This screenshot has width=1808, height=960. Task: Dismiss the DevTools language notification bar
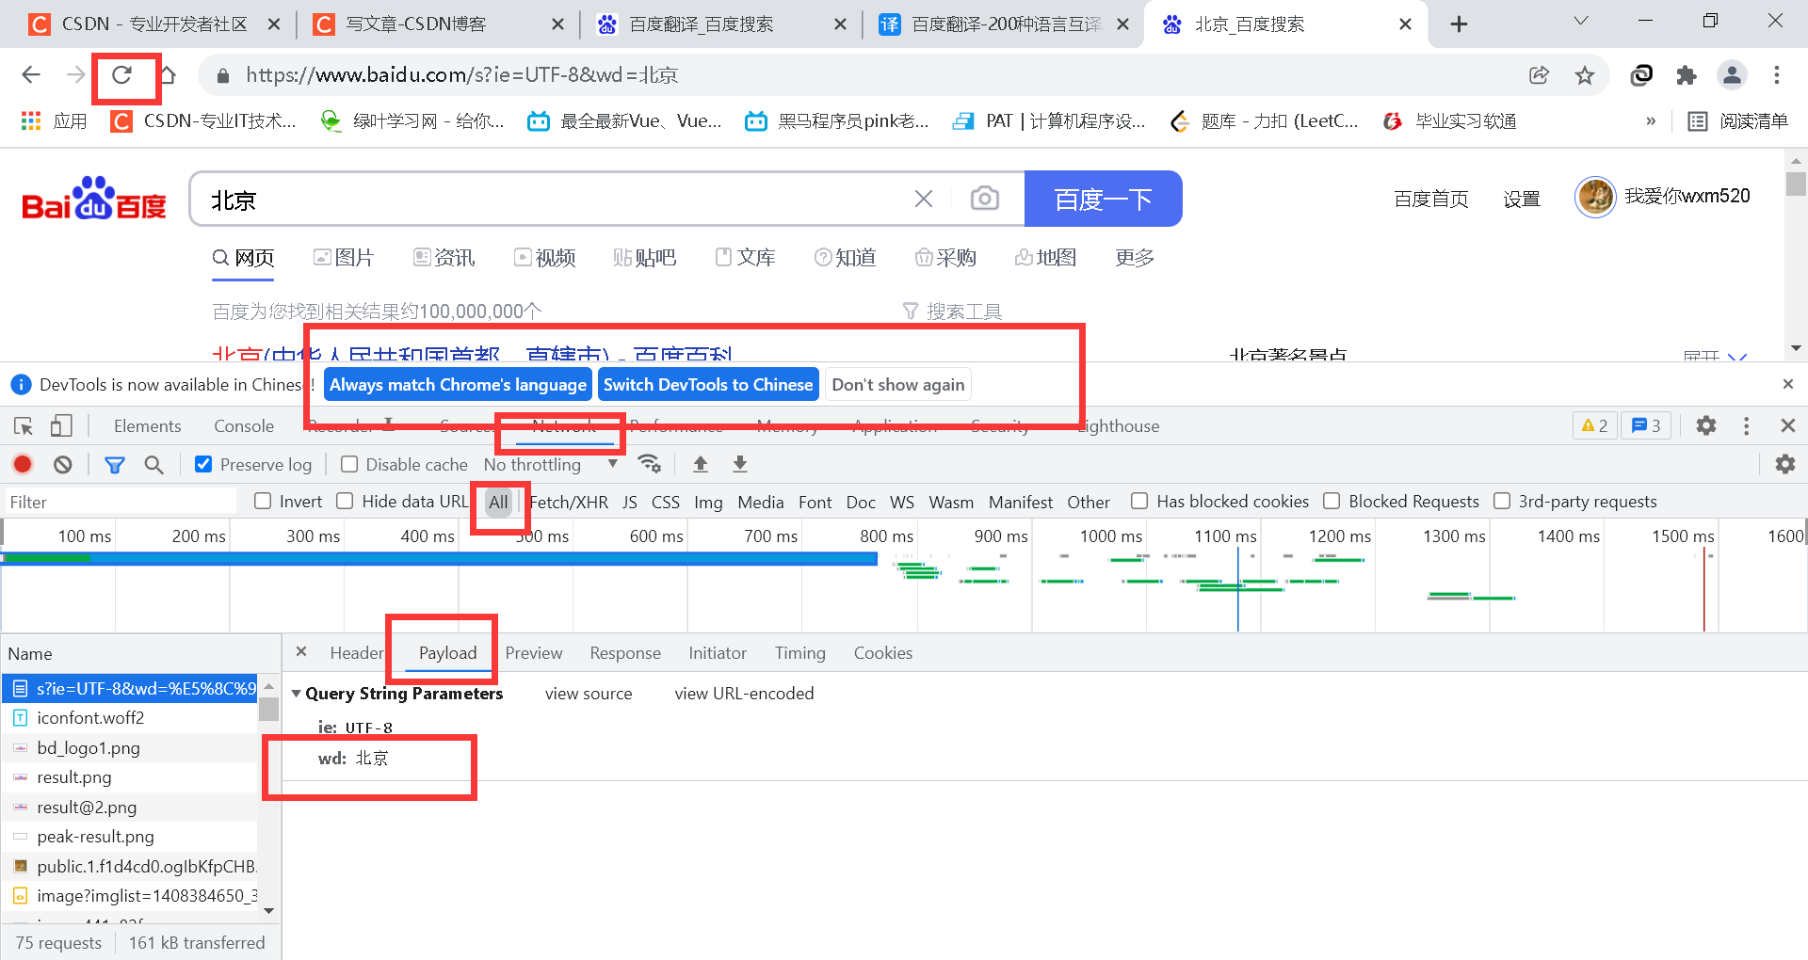pos(1787,384)
